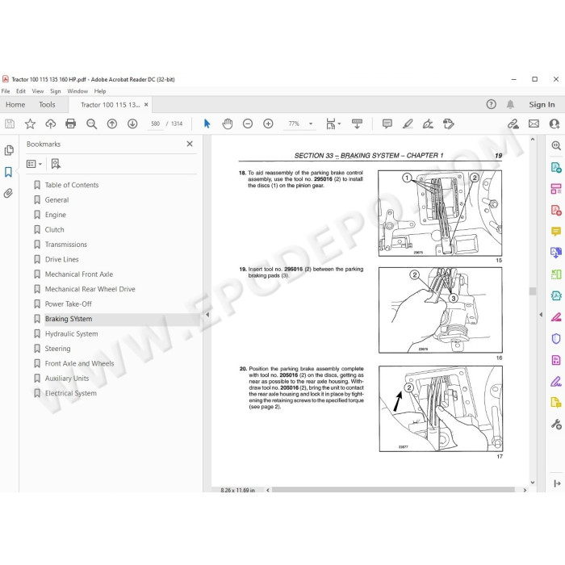Choose the selection arrow tool

tap(207, 124)
